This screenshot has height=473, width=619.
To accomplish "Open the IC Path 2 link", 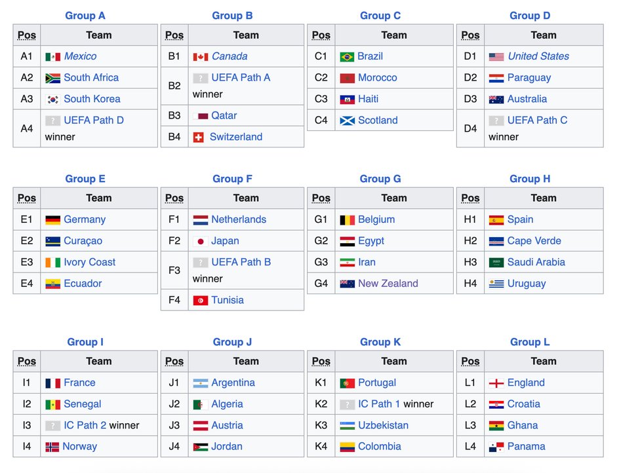I will point(85,425).
